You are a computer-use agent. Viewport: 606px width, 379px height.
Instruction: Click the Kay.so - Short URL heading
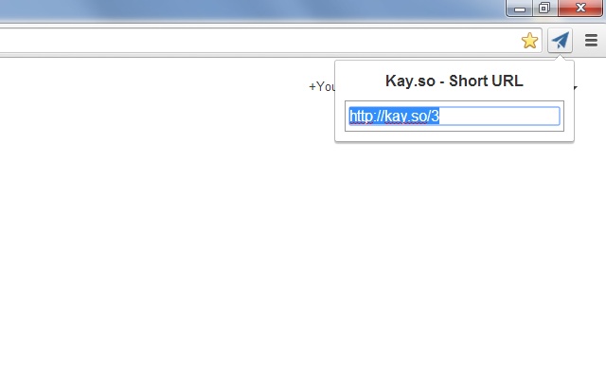click(454, 81)
